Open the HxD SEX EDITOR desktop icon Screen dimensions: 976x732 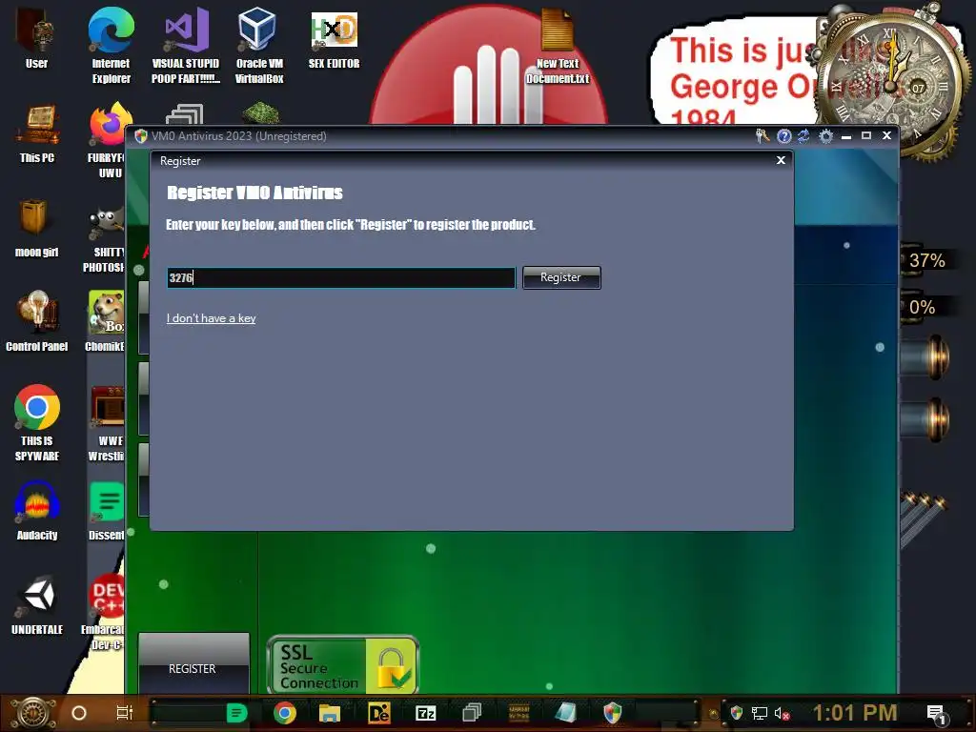(x=334, y=38)
